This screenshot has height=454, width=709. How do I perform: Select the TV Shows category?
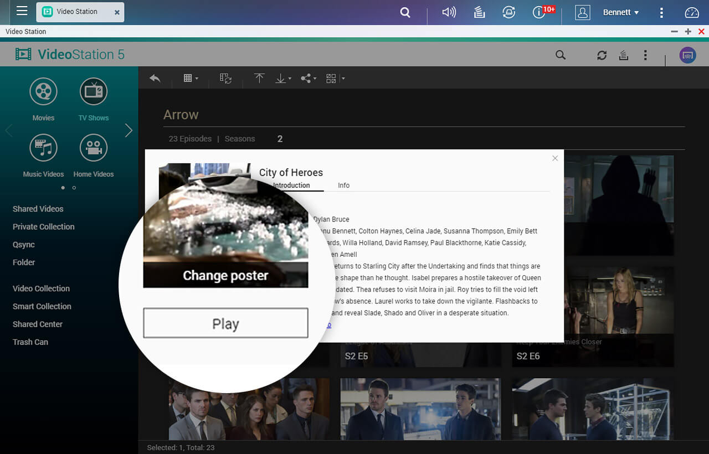pos(94,100)
